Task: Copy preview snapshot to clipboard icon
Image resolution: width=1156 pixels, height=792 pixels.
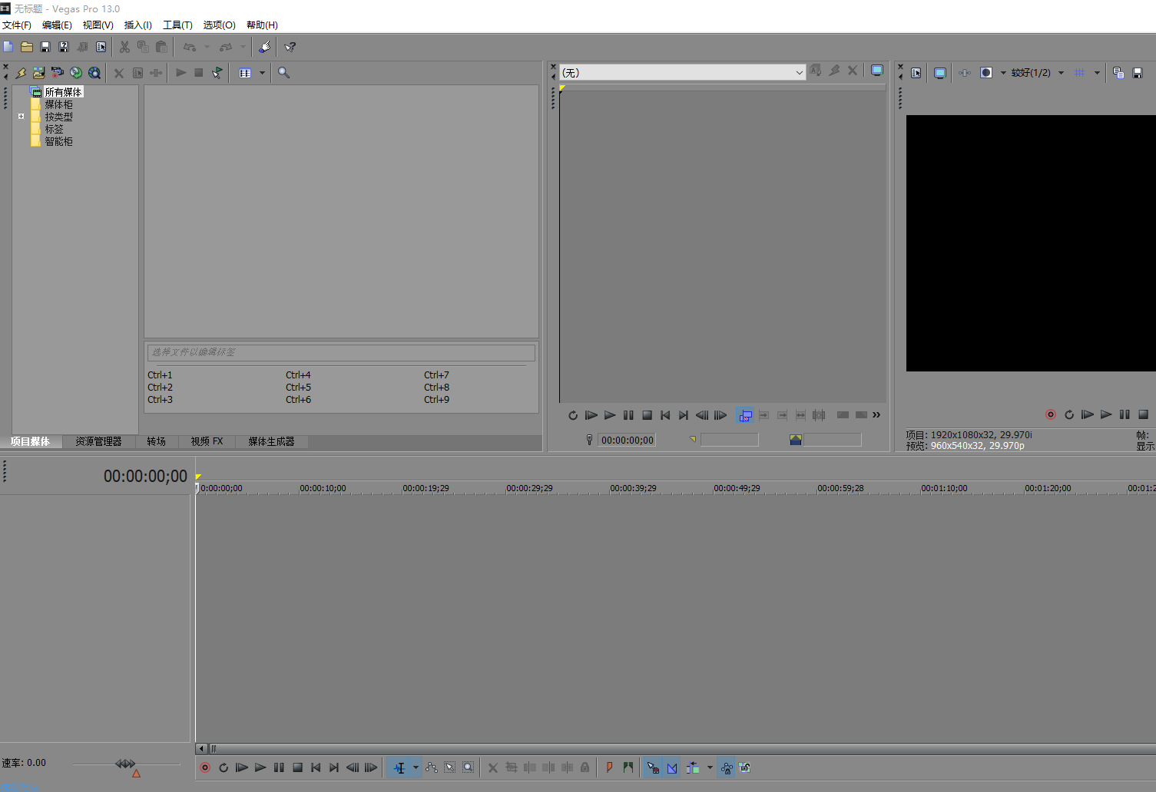Action: (x=1118, y=73)
